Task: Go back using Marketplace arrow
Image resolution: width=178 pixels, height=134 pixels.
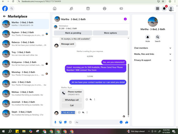Action: [5, 16]
